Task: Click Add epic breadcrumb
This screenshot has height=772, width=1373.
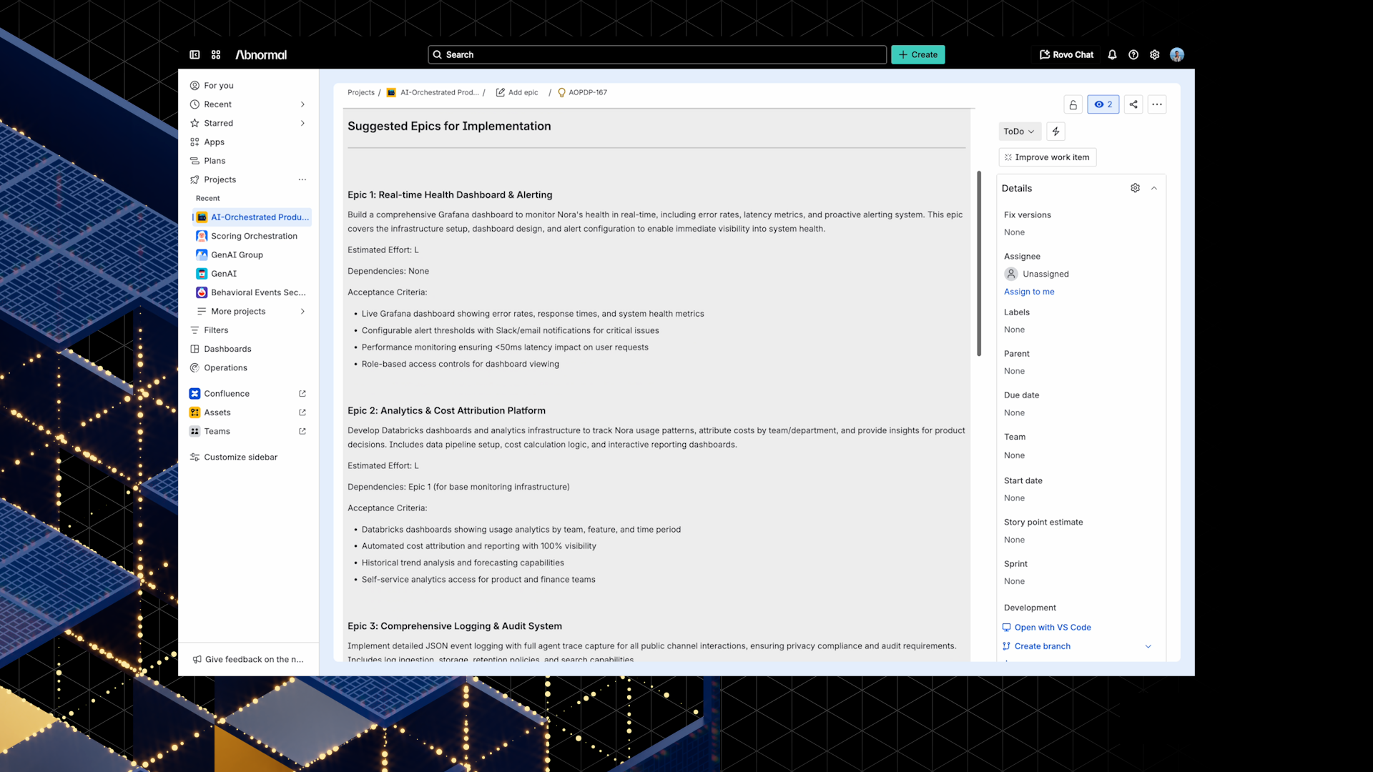Action: pos(517,92)
